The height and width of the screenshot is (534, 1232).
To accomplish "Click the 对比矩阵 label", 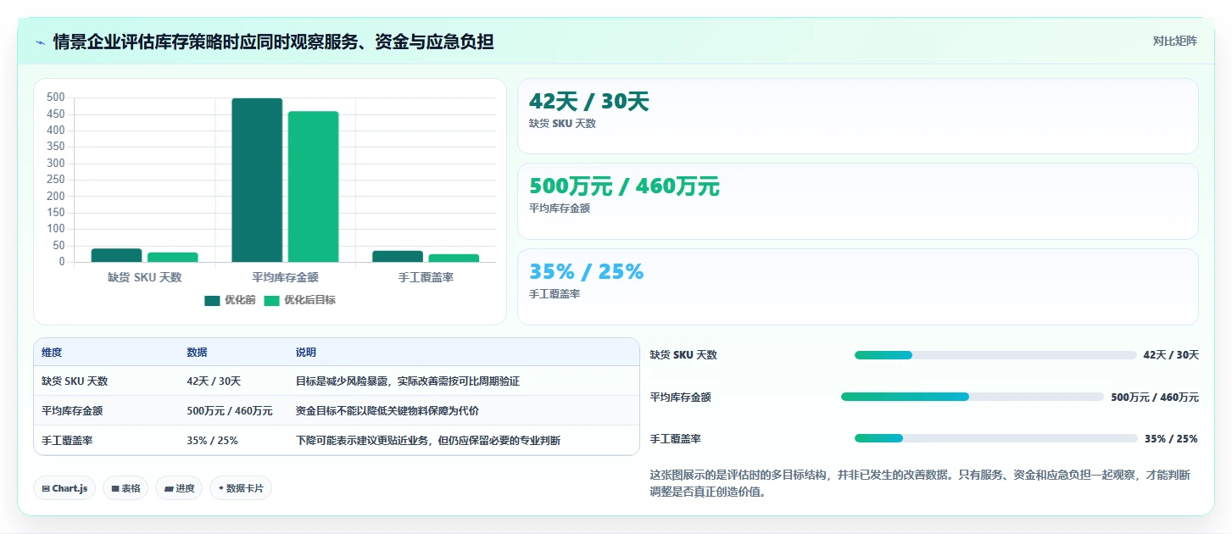I will [x=1174, y=41].
